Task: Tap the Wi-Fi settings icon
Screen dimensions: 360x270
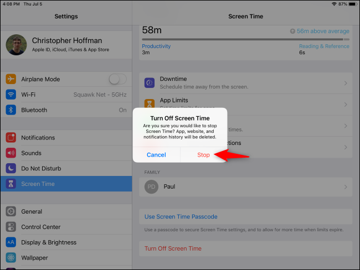Action: 11,94
